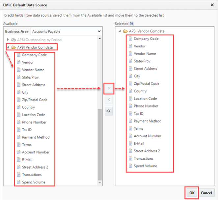Screen dimensions: 218x200
Task: Select Zip/Postal Code in Available list
Action: [32, 100]
